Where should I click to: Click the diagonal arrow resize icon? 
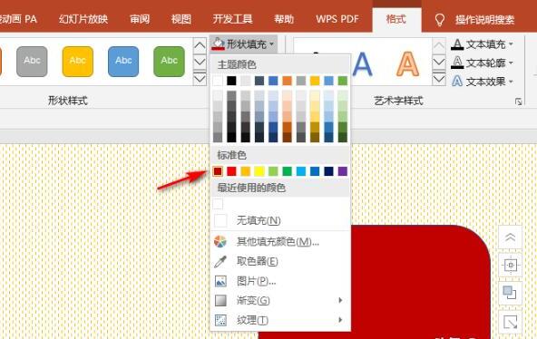pos(510,322)
